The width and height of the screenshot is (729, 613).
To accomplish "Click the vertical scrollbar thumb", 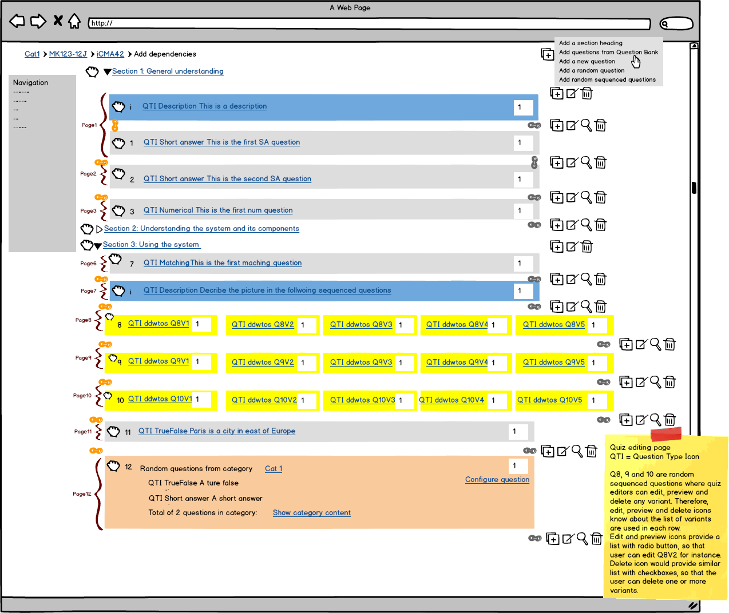I will pyautogui.click(x=694, y=188).
